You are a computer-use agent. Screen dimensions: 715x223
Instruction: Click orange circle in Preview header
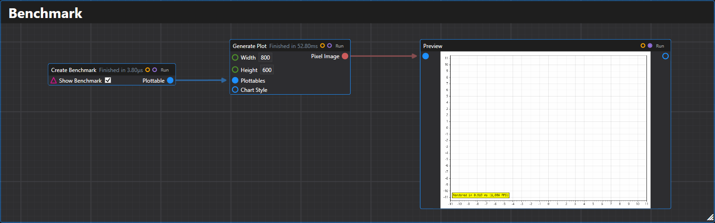coord(643,46)
